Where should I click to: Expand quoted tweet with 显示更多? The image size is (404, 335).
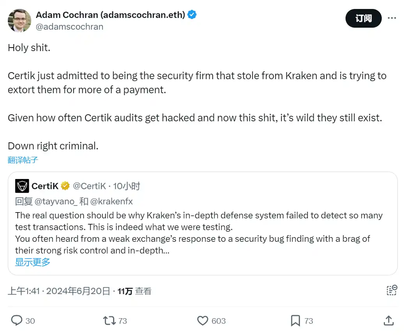(x=33, y=262)
